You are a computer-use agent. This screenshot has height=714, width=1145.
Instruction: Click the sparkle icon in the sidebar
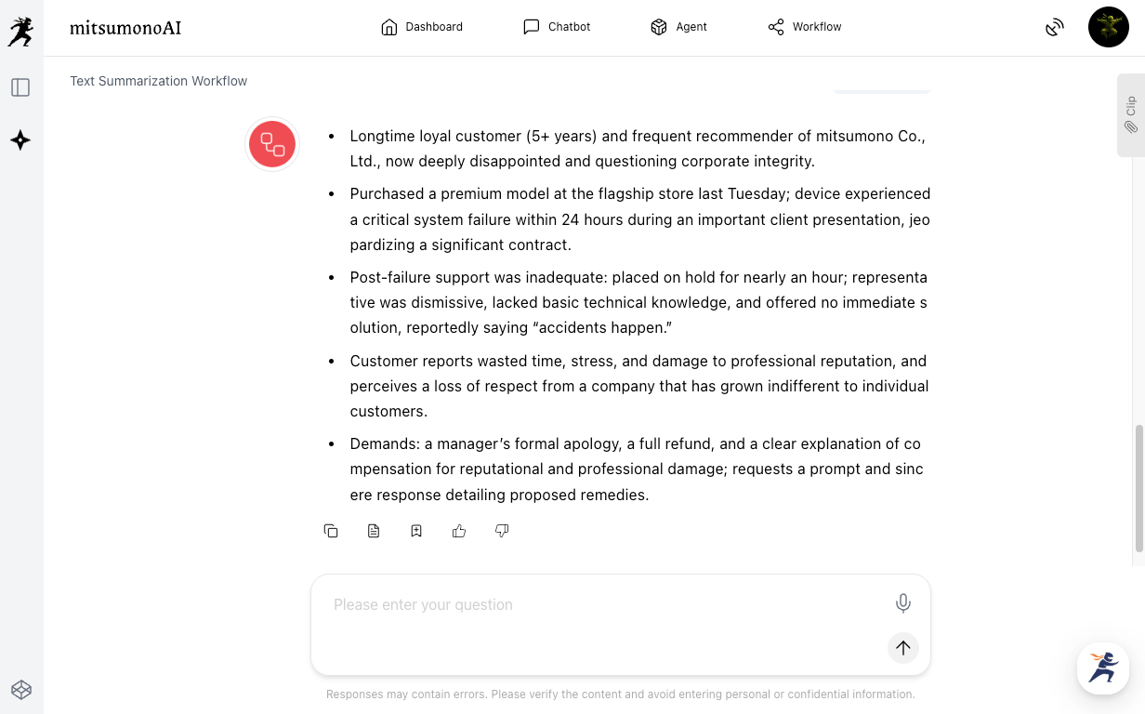20,140
